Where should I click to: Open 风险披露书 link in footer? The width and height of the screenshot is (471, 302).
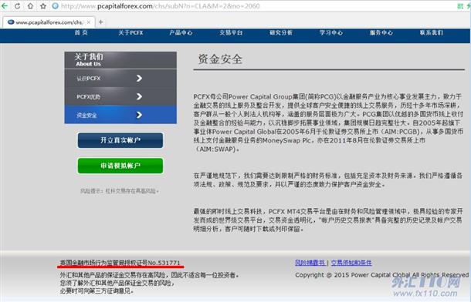310,263
